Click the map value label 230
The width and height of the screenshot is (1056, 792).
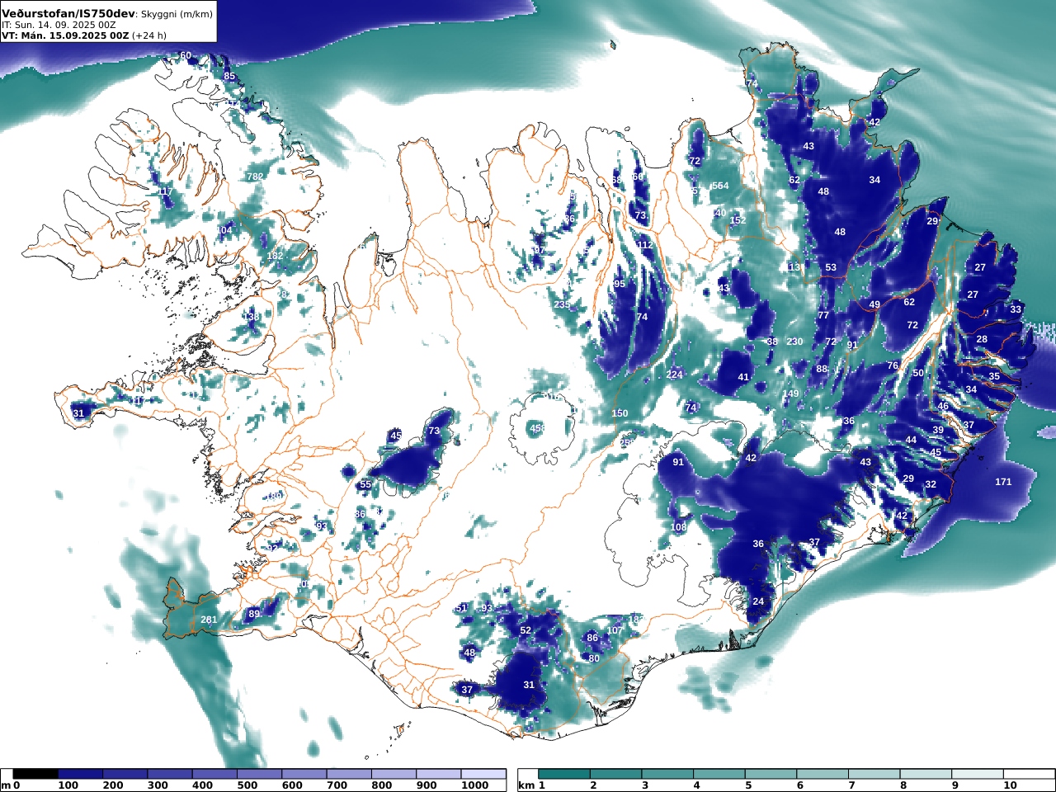coord(794,342)
